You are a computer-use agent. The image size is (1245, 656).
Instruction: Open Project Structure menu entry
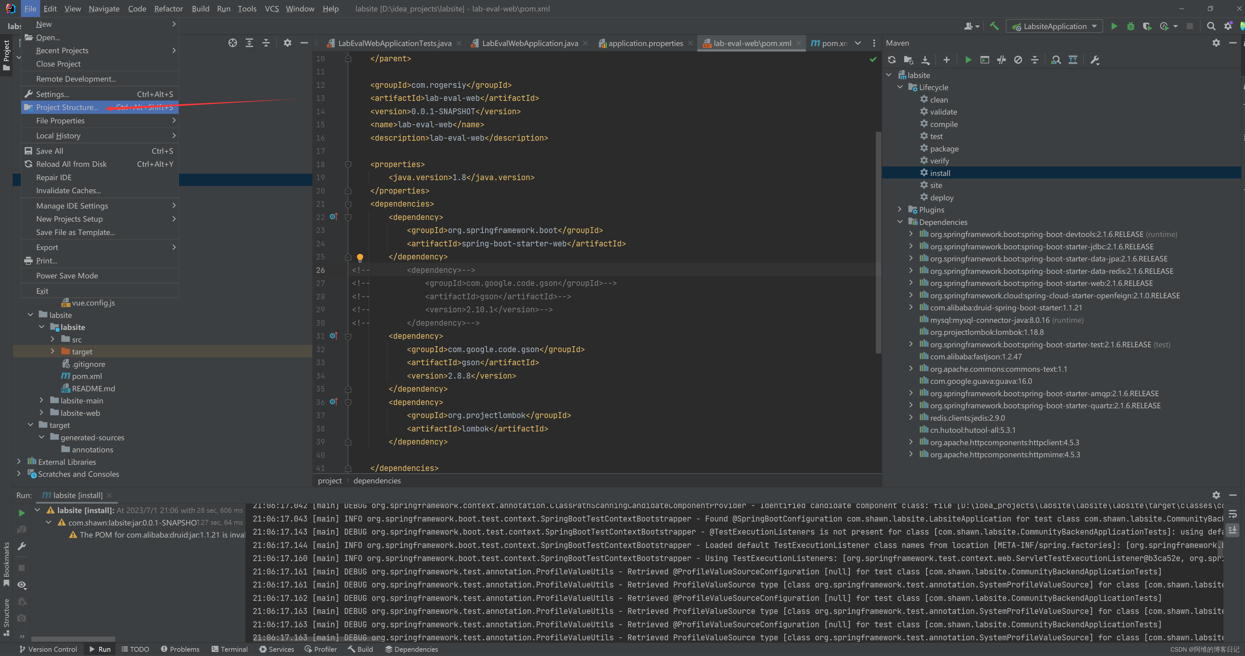[x=67, y=107]
